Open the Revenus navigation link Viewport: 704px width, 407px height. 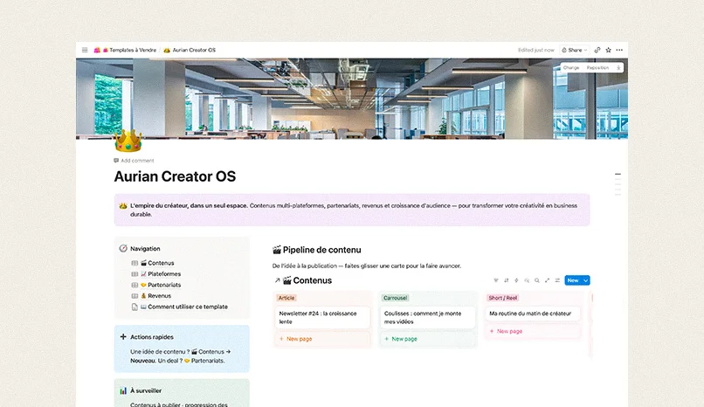click(x=155, y=296)
